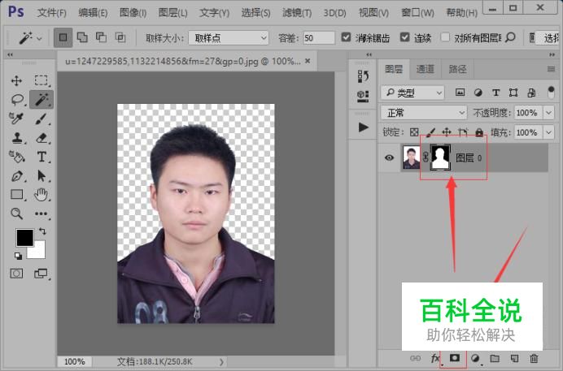Select the Hand tool
Viewport: 563px width, 371px height.
[x=41, y=195]
